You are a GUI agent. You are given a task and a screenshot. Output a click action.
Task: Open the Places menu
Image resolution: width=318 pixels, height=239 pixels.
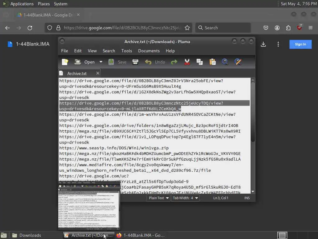click(43, 4)
